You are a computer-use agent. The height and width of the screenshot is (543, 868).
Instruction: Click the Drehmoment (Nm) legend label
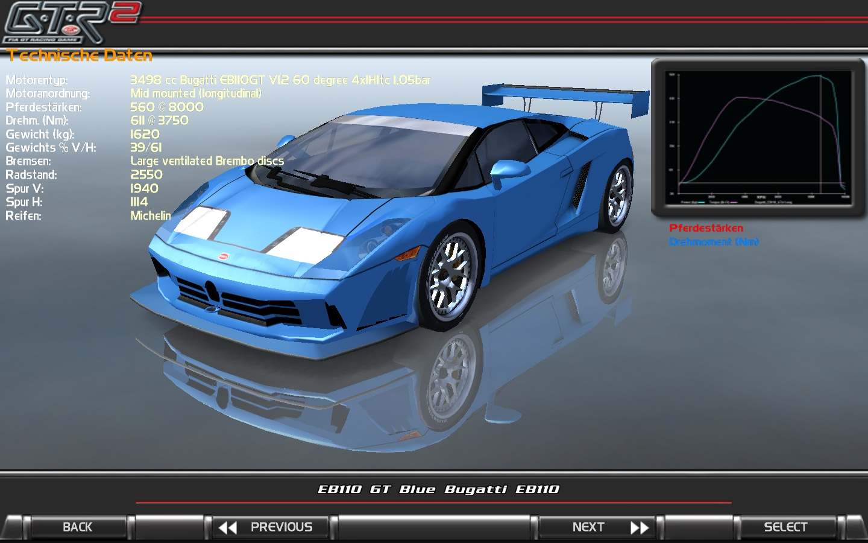714,242
